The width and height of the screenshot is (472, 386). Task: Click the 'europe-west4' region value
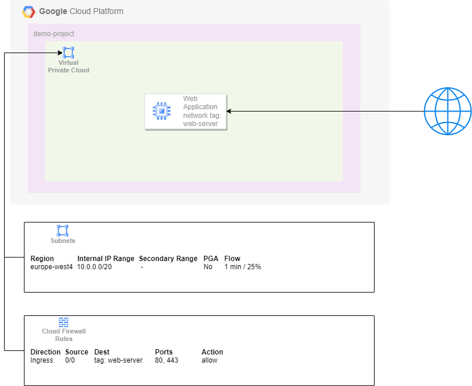pyautogui.click(x=51, y=267)
